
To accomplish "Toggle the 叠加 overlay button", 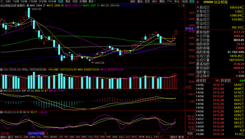I will [x=140, y=2].
